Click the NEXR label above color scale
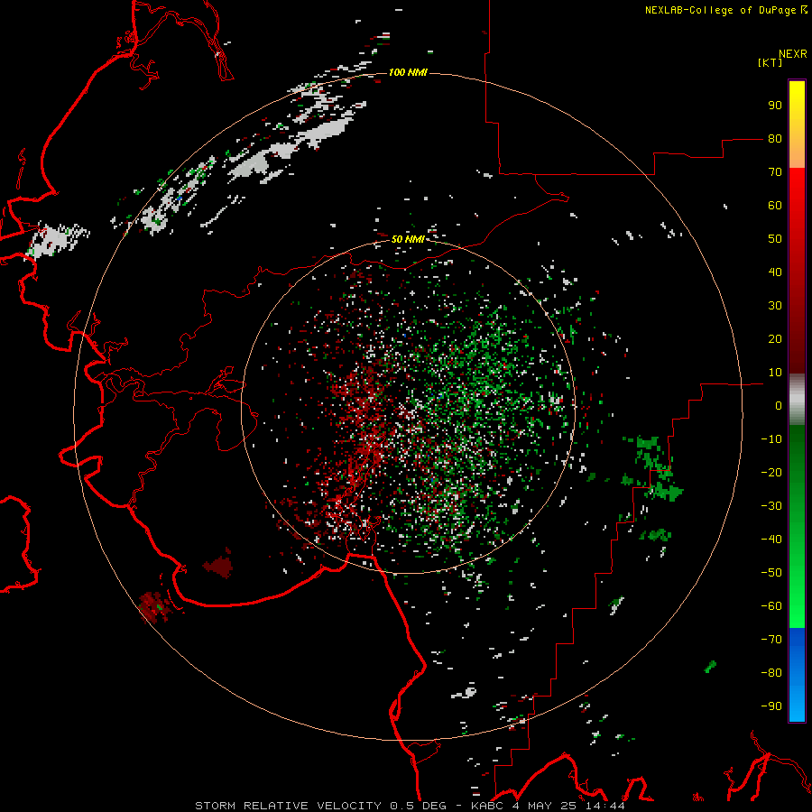The image size is (812, 812). point(793,54)
